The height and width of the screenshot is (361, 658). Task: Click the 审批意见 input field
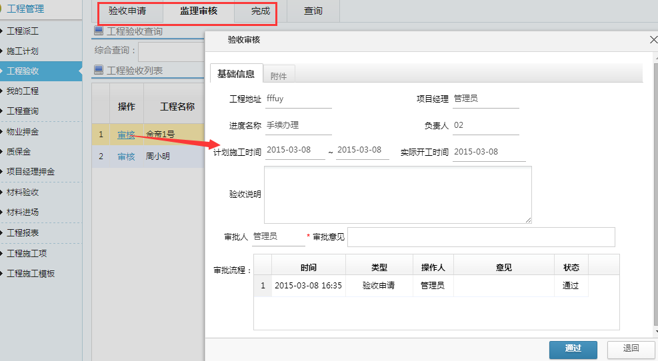tap(481, 237)
